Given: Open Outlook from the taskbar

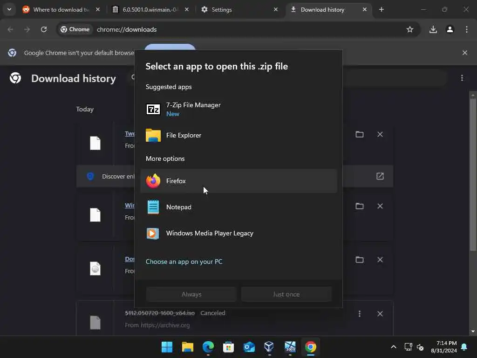Looking at the screenshot, I should [249, 347].
